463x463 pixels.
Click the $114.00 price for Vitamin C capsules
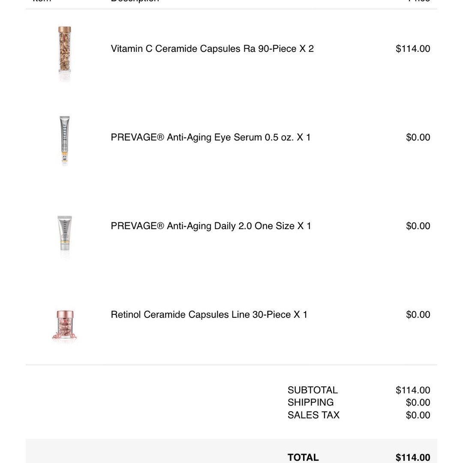pyautogui.click(x=413, y=49)
